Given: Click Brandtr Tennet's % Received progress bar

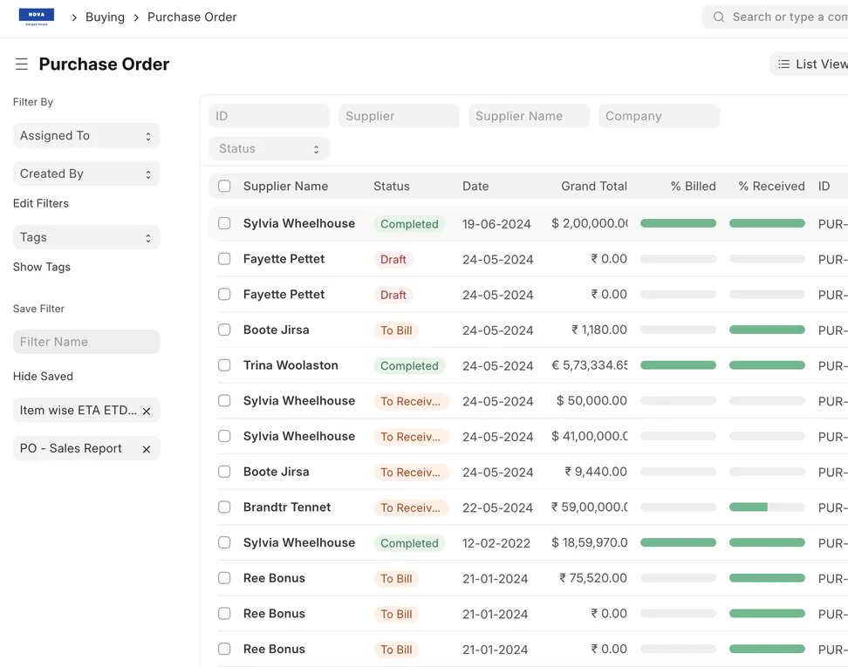Looking at the screenshot, I should point(767,507).
